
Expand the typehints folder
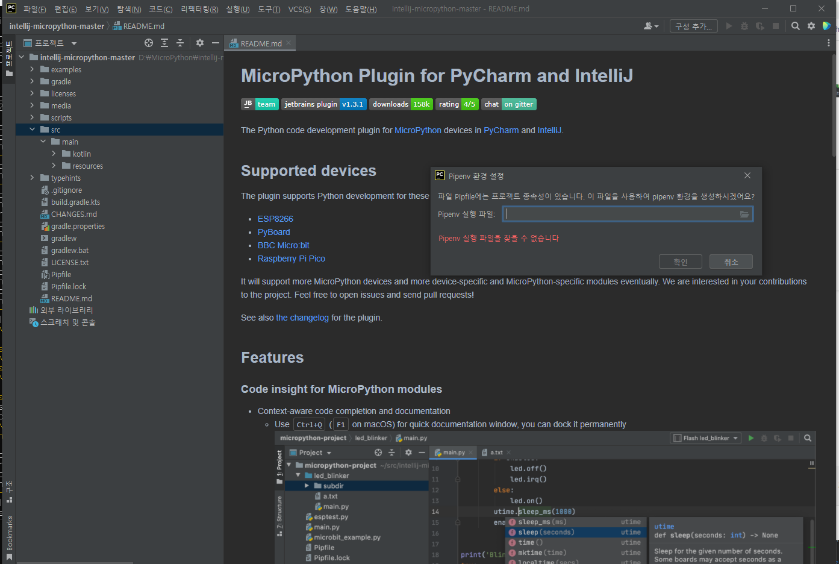point(32,178)
